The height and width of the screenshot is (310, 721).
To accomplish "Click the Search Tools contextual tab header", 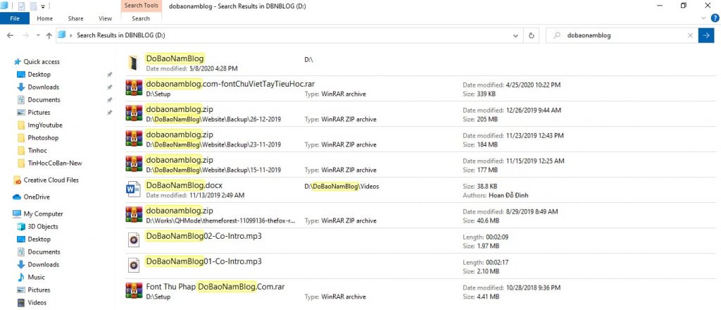I will (x=141, y=6).
